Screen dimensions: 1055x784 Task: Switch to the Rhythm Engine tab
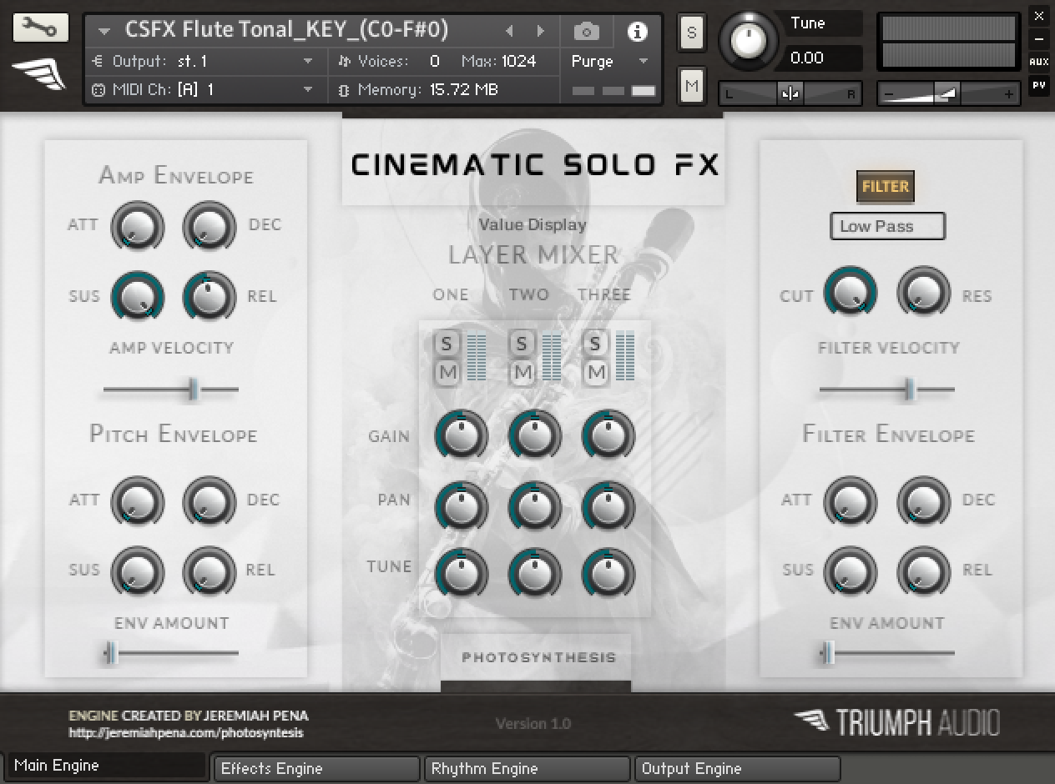[526, 768]
